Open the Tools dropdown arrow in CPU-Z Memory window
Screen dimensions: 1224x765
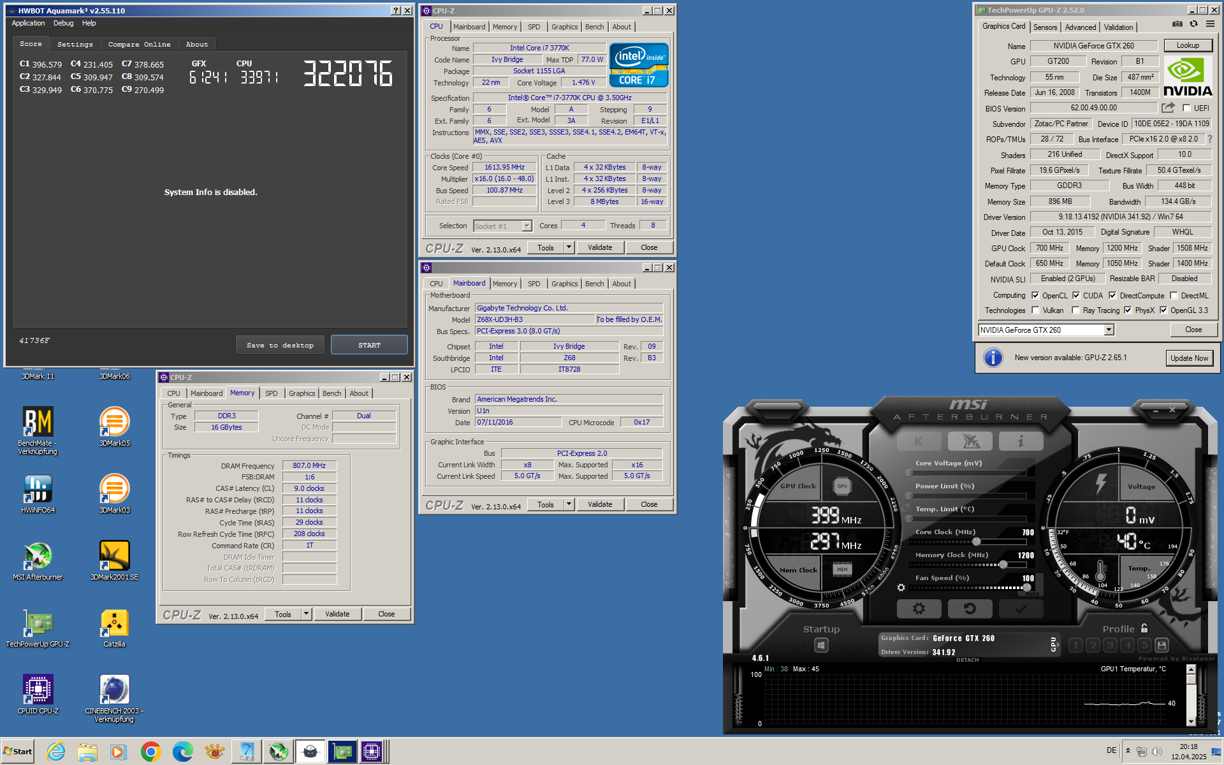click(306, 614)
